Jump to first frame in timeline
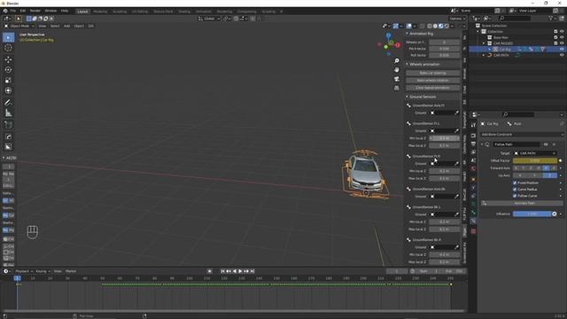567x319 pixels. point(222,271)
